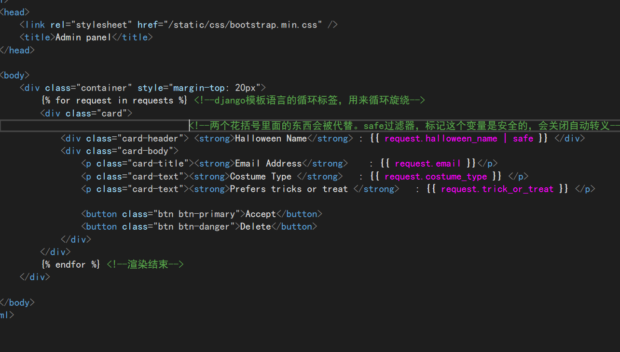
Task: Click the <div class="card"> line
Action: [86, 113]
